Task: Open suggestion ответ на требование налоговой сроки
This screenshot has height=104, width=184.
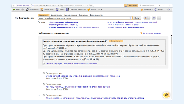Action: 123,25
